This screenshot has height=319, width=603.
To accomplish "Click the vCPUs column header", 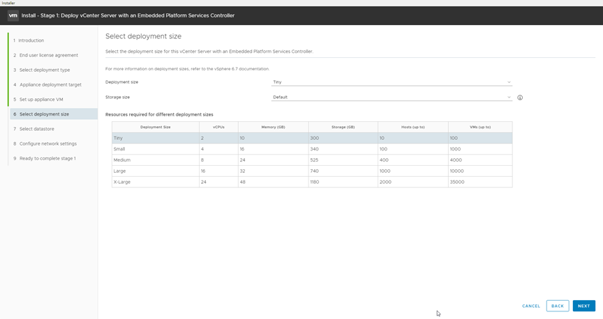I will 218,127.
